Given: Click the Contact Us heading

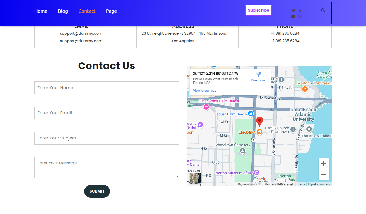Looking at the screenshot, I should (x=106, y=66).
